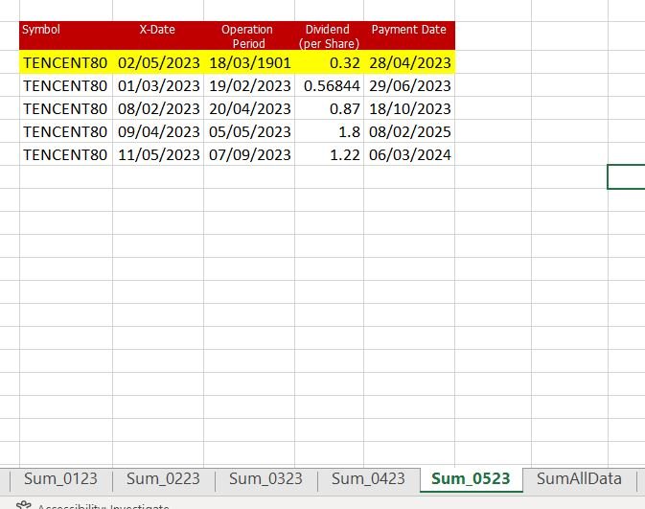Click the X-Date column header cell
The image size is (645, 509).
(157, 35)
